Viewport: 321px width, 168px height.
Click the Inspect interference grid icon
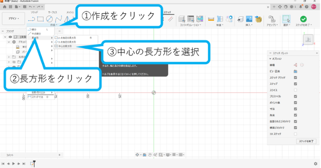tap(220, 19)
